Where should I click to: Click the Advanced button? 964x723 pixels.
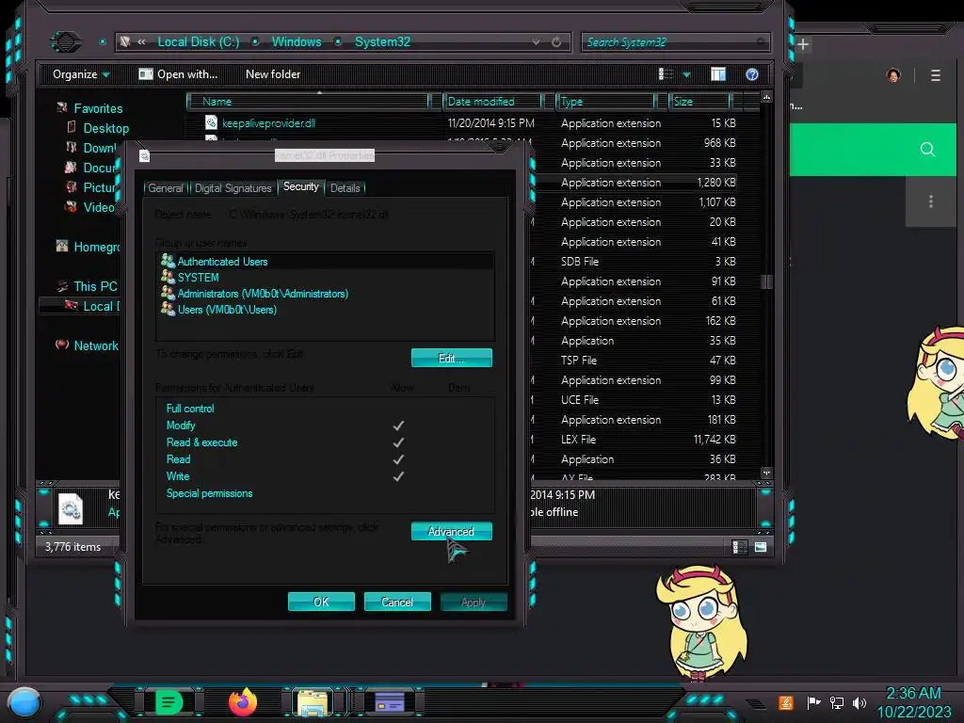pos(451,531)
